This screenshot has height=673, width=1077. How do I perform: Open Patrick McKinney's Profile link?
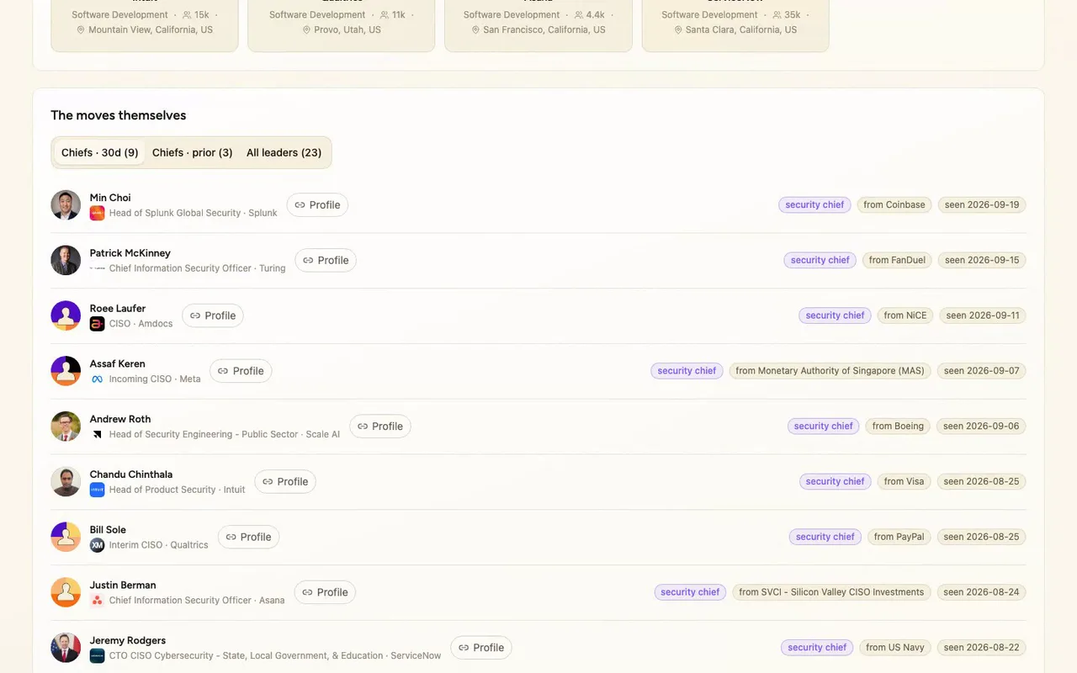point(326,261)
